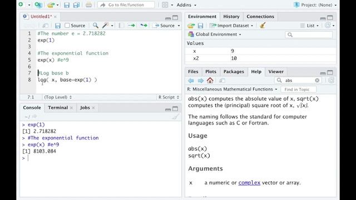This screenshot has width=356, height=200.
Task: Select variable x in Environment values
Action: coord(261,51)
